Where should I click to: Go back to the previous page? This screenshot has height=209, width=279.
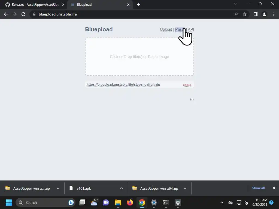pyautogui.click(x=6, y=14)
